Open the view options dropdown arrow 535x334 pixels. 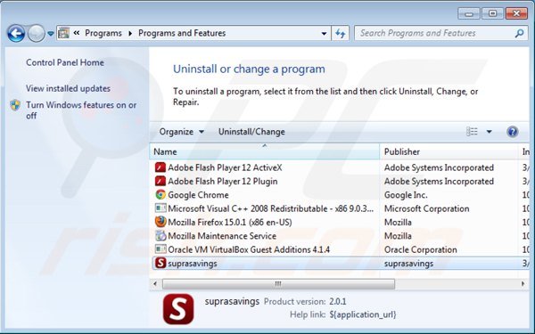[x=489, y=132]
